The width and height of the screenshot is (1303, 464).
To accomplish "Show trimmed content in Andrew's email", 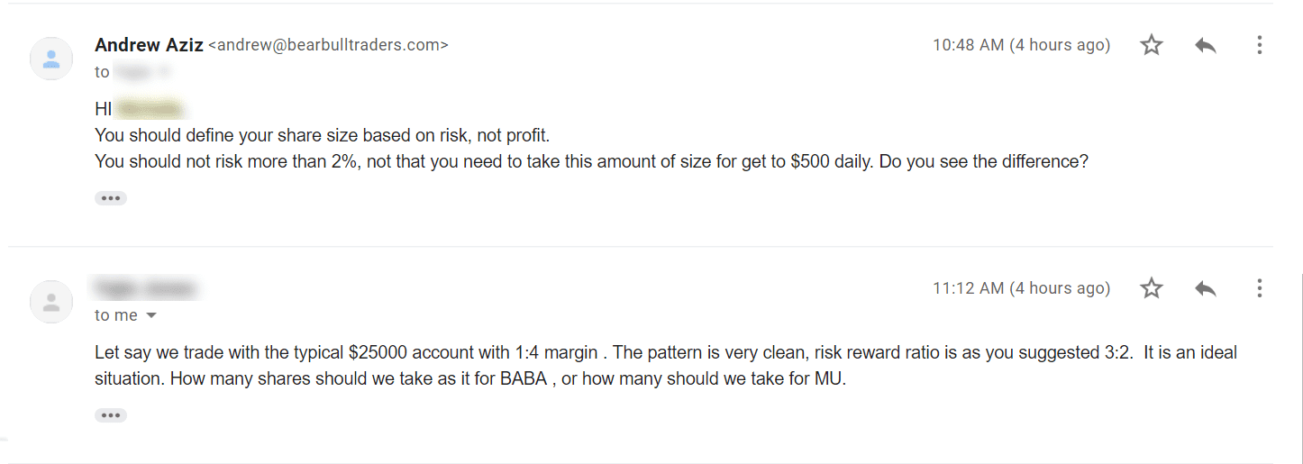I will tap(111, 198).
